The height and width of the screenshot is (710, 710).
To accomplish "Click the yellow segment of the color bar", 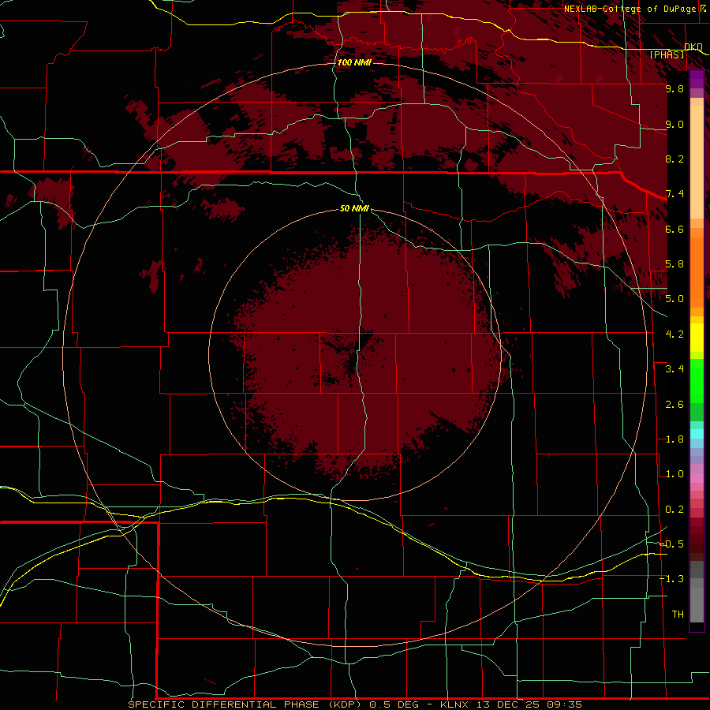I will (697, 338).
